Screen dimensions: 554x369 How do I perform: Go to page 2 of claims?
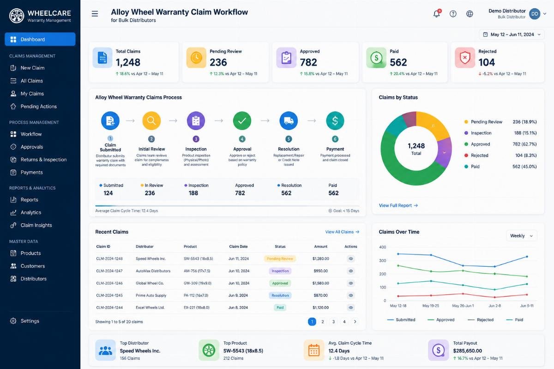click(x=323, y=321)
